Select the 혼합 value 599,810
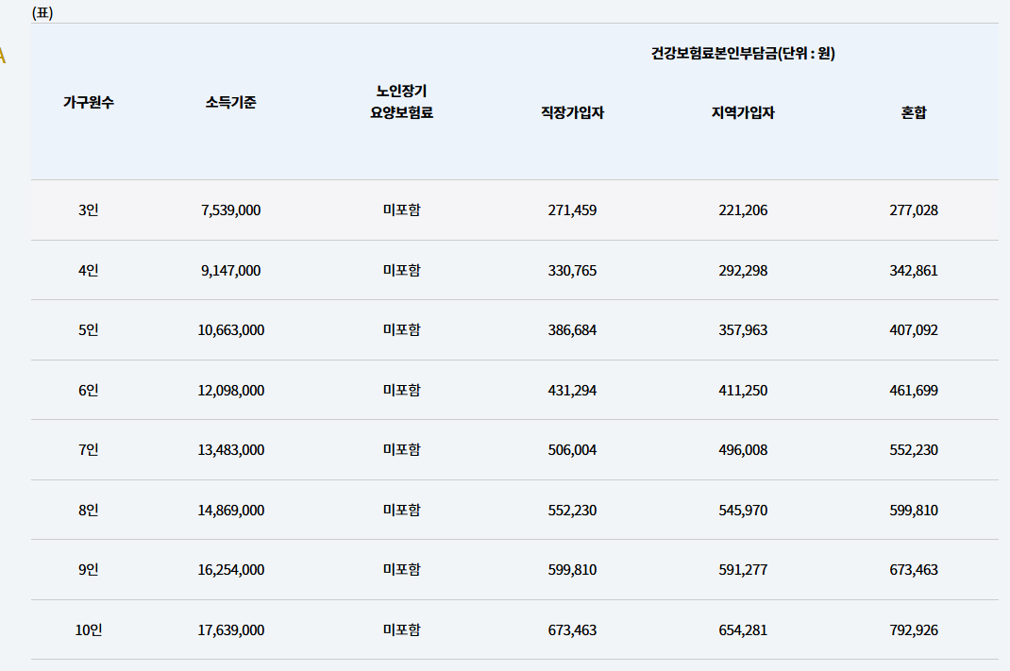This screenshot has width=1010, height=671. [913, 510]
